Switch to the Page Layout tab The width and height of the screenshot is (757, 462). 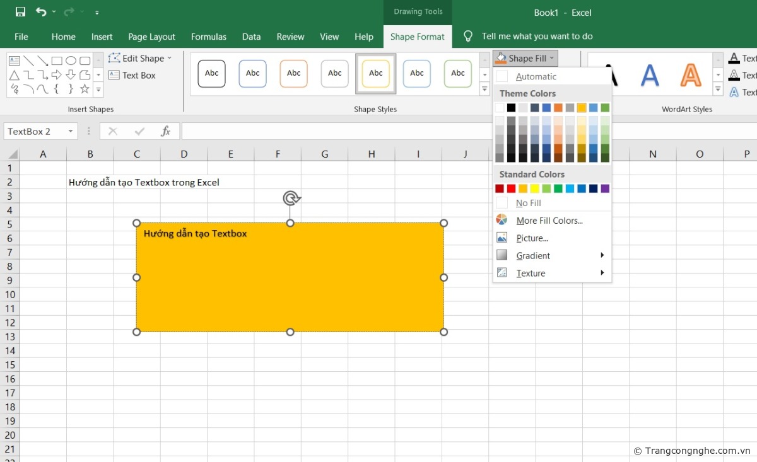(x=151, y=37)
